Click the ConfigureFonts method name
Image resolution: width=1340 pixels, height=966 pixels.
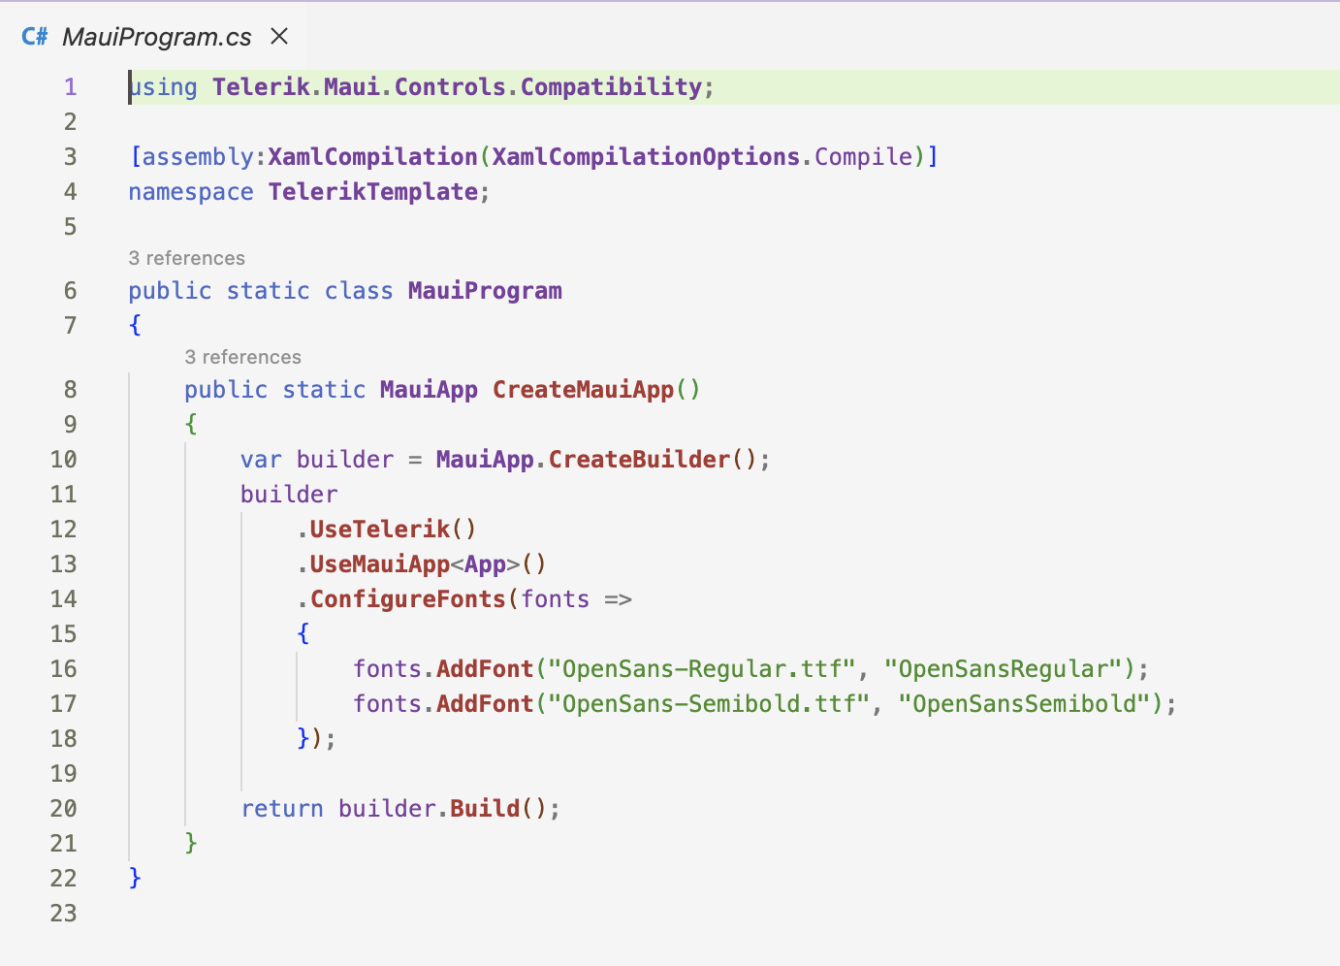pyautogui.click(x=407, y=598)
